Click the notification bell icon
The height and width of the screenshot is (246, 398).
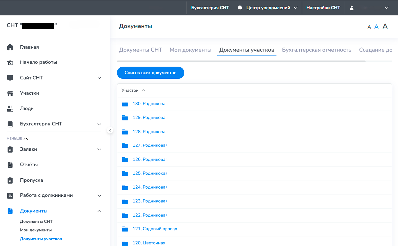pos(240,8)
